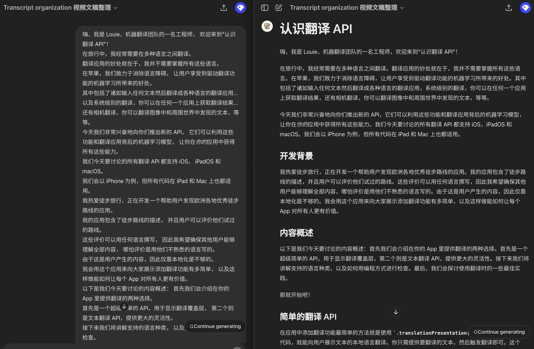Click the share icon in the left window
Viewport: 534px width, 349px height.
(224, 8)
